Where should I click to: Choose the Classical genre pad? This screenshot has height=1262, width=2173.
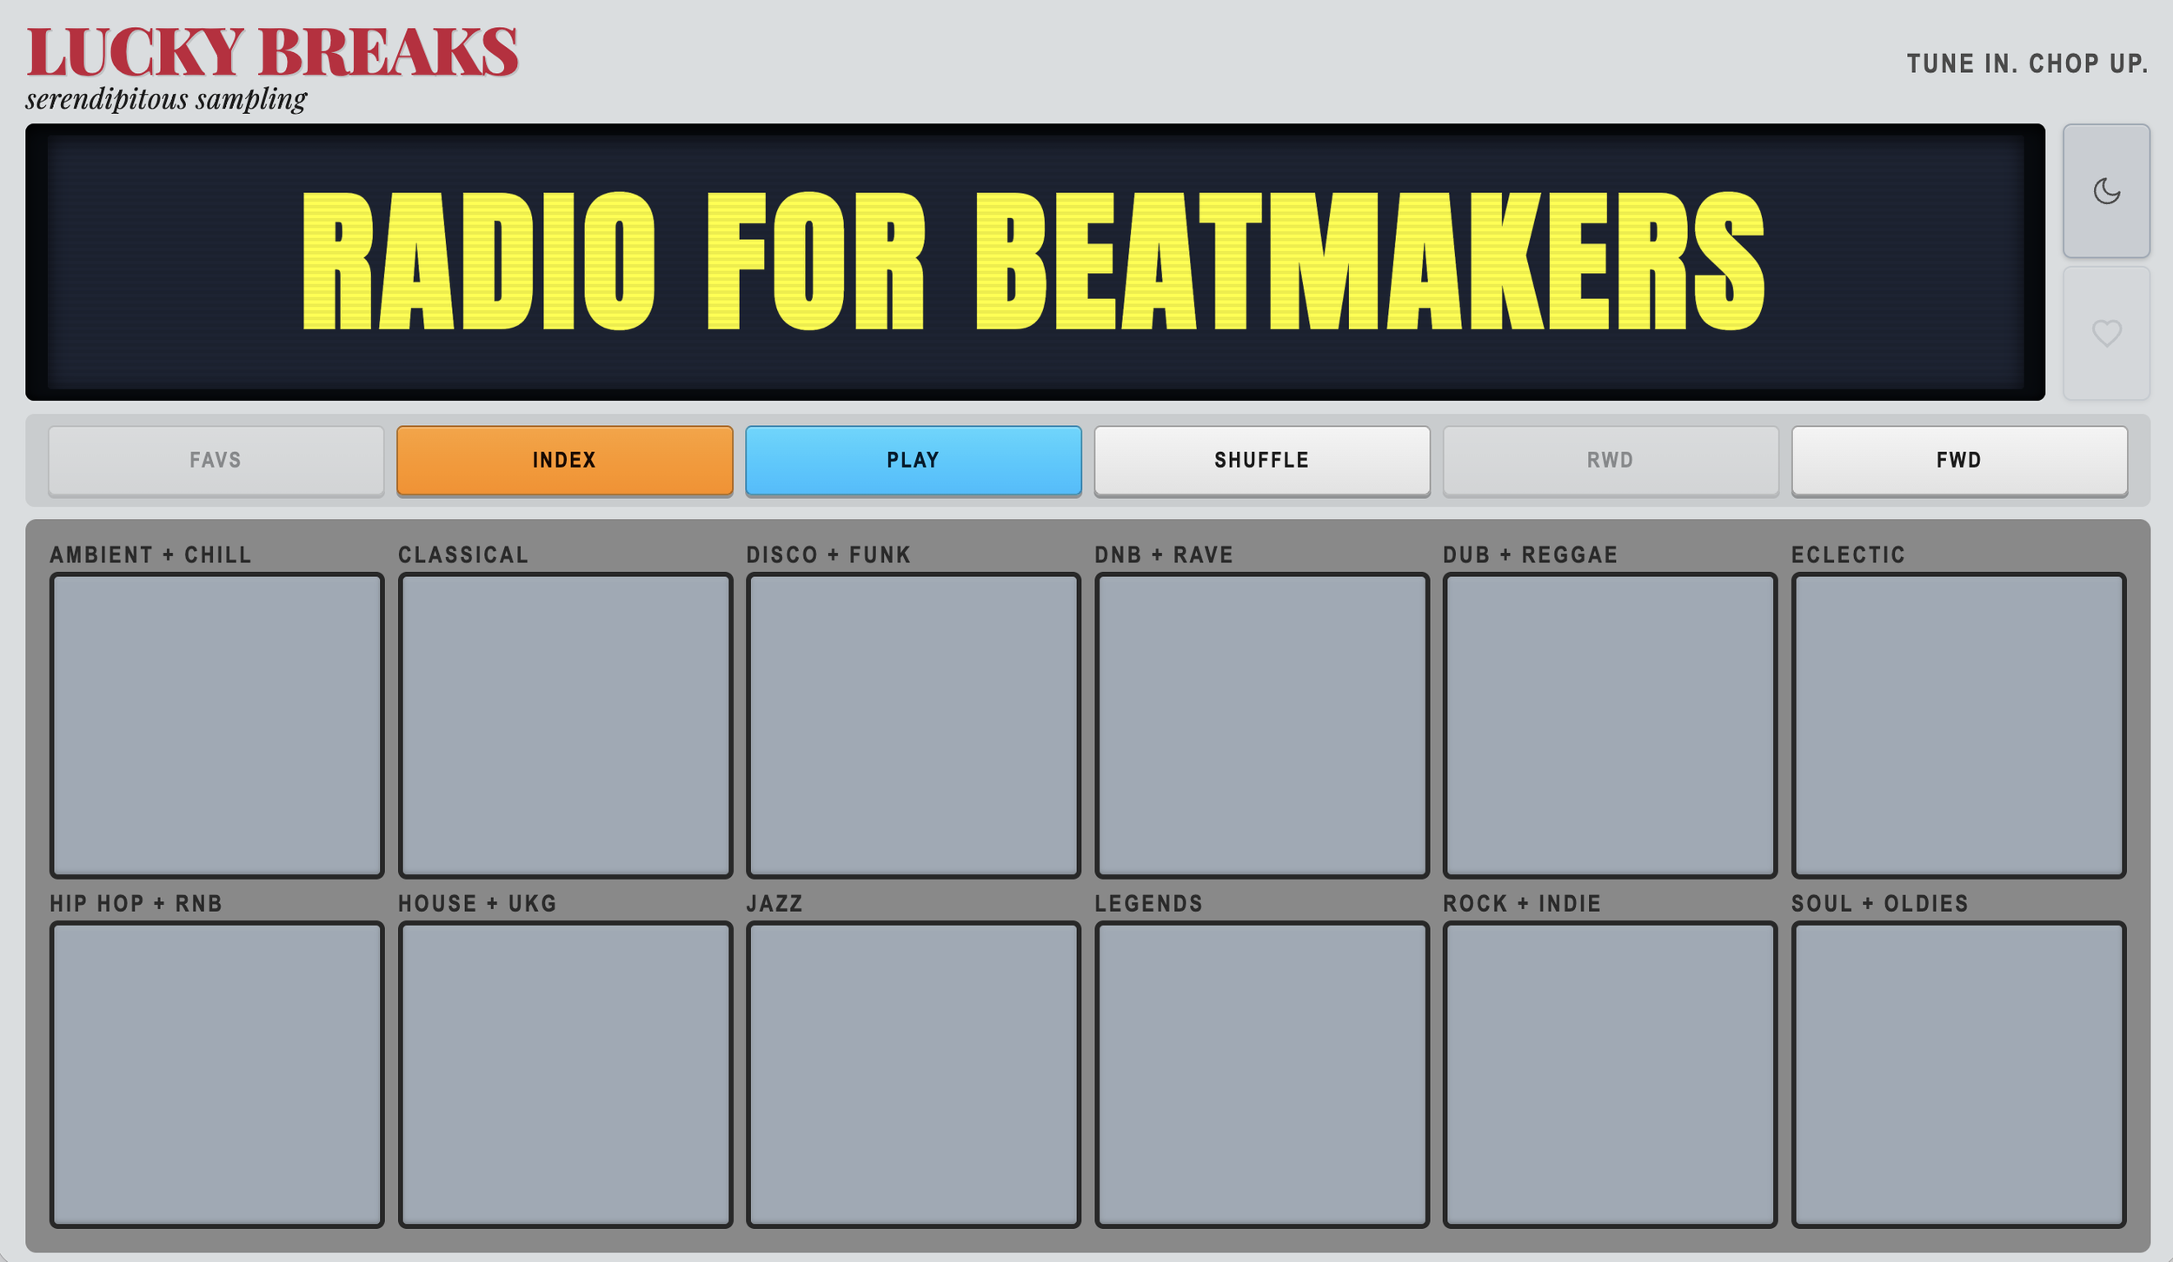tap(565, 725)
